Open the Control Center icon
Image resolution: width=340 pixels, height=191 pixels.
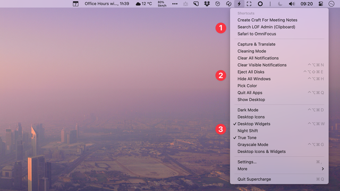click(321, 4)
